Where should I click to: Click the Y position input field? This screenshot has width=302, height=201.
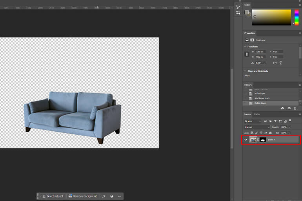[278, 57]
